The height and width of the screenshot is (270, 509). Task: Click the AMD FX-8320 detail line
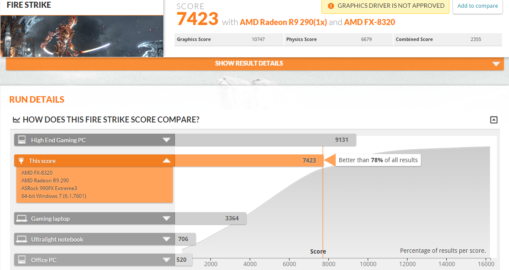pyautogui.click(x=37, y=173)
